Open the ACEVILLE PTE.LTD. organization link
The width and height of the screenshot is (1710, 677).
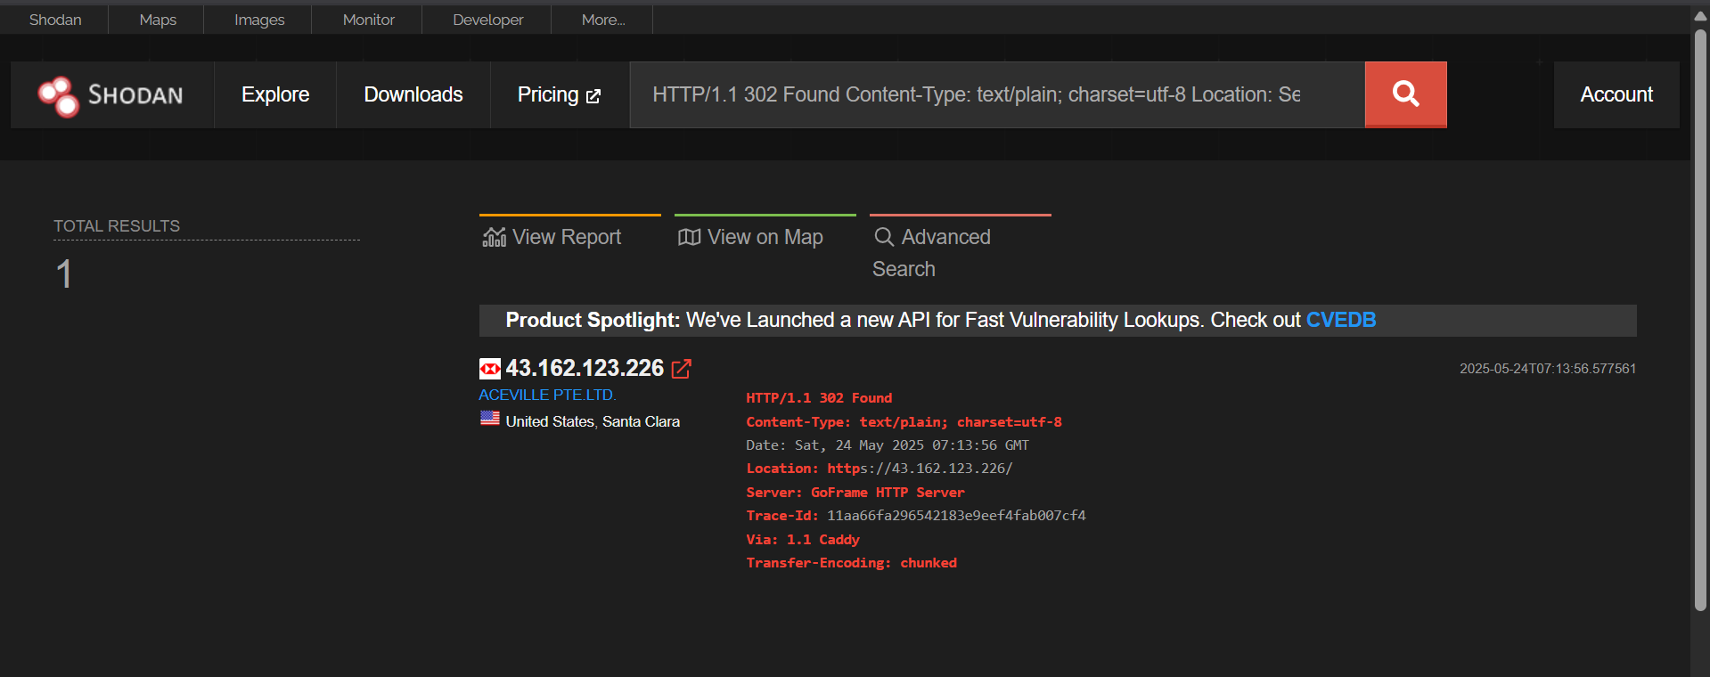click(x=547, y=395)
